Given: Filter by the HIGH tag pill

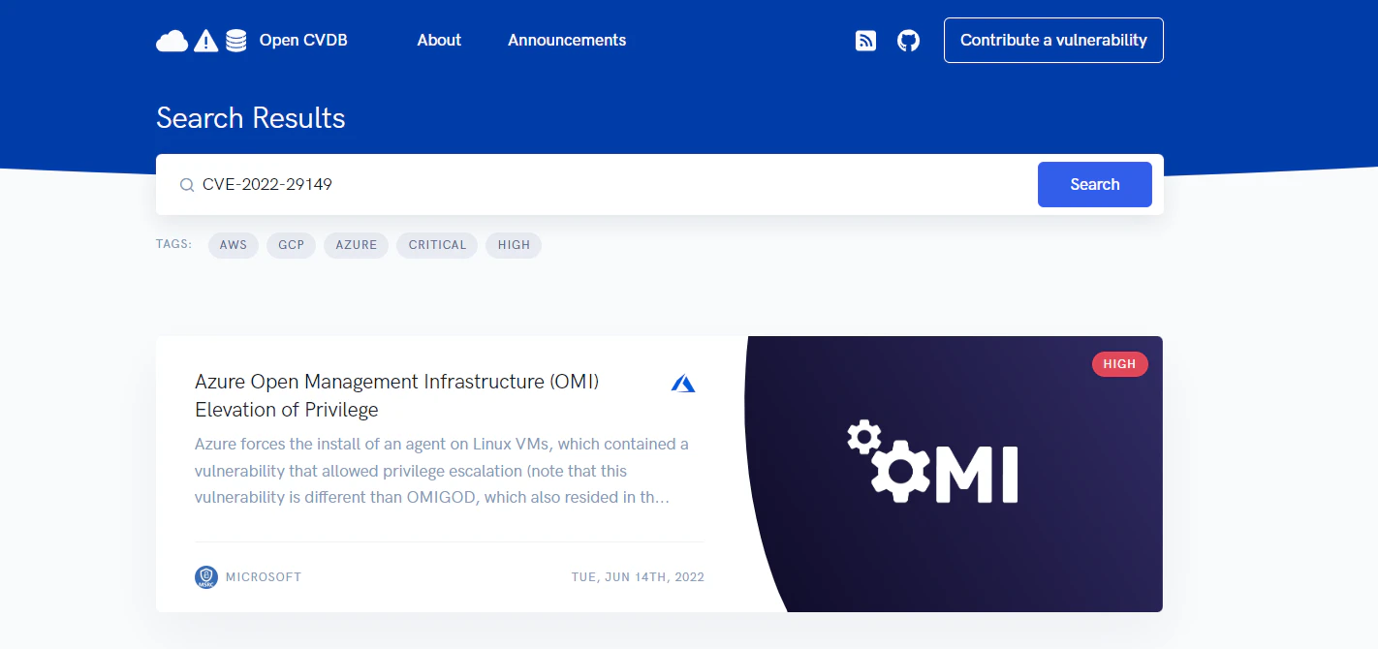Looking at the screenshot, I should (x=514, y=245).
